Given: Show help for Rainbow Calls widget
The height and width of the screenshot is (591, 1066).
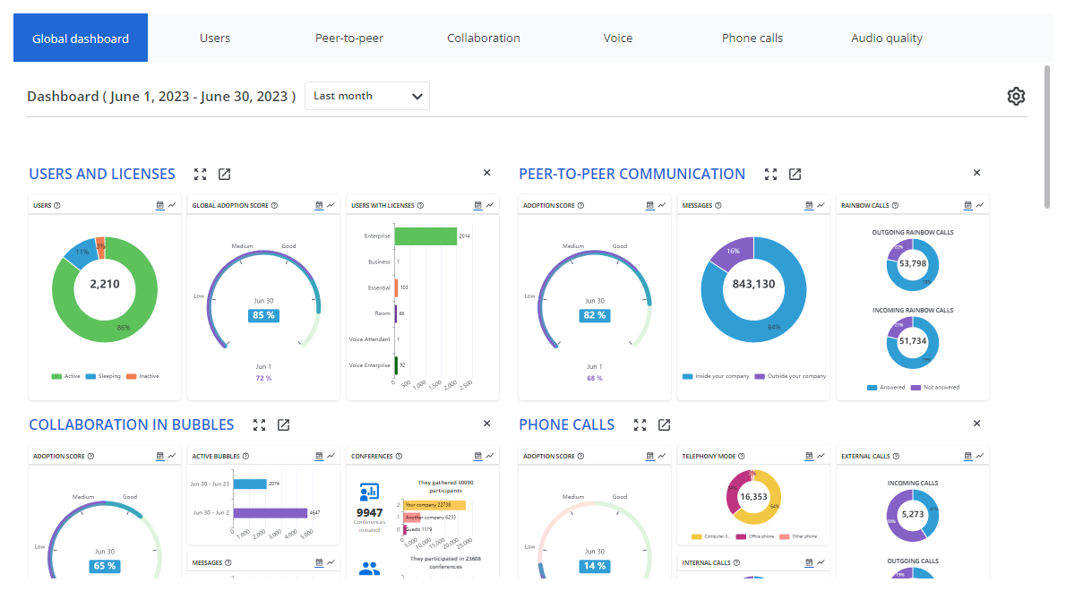Looking at the screenshot, I should coord(896,205).
